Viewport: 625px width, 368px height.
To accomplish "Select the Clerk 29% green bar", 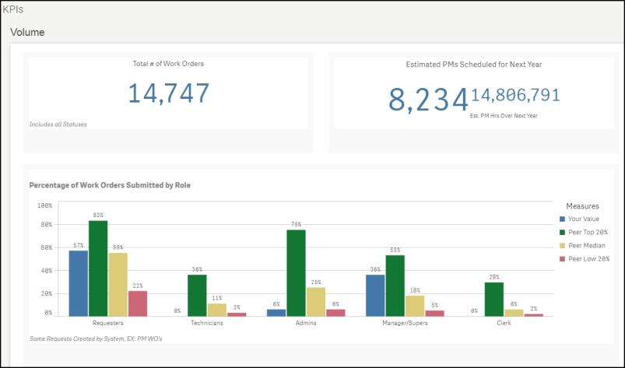I will click(x=494, y=299).
